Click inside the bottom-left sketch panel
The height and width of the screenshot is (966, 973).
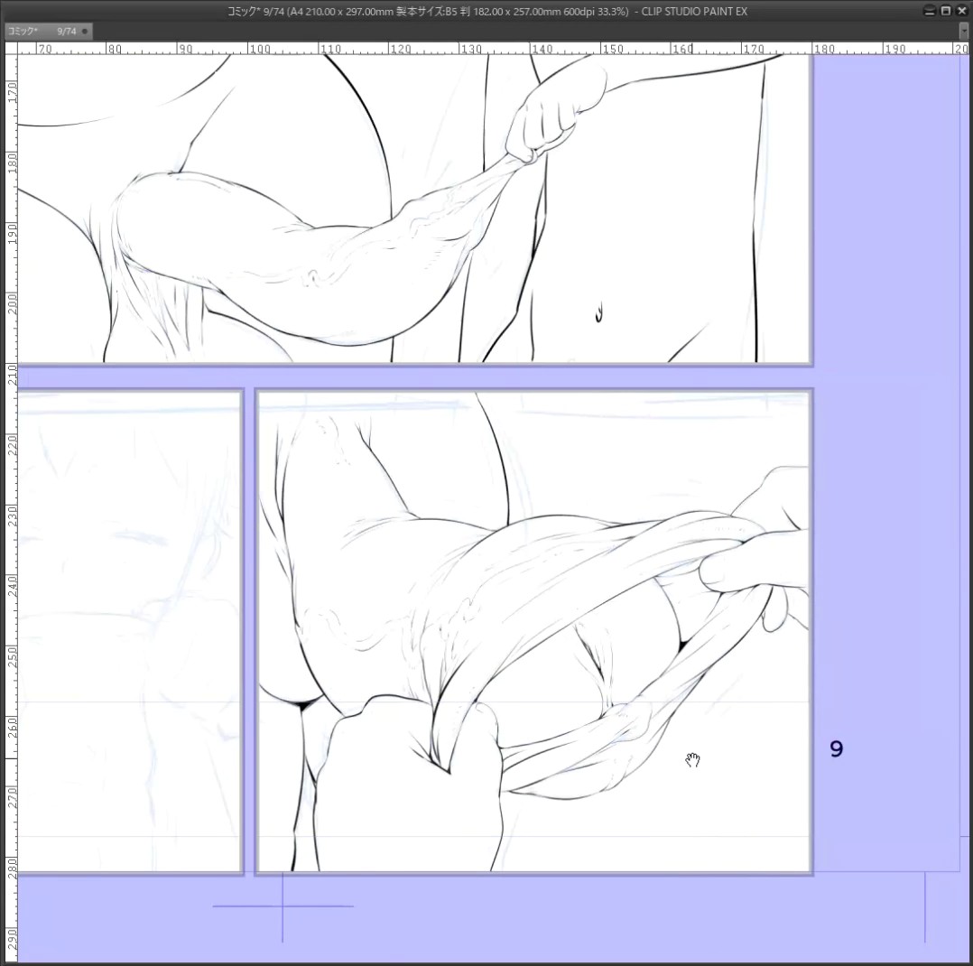[129, 631]
